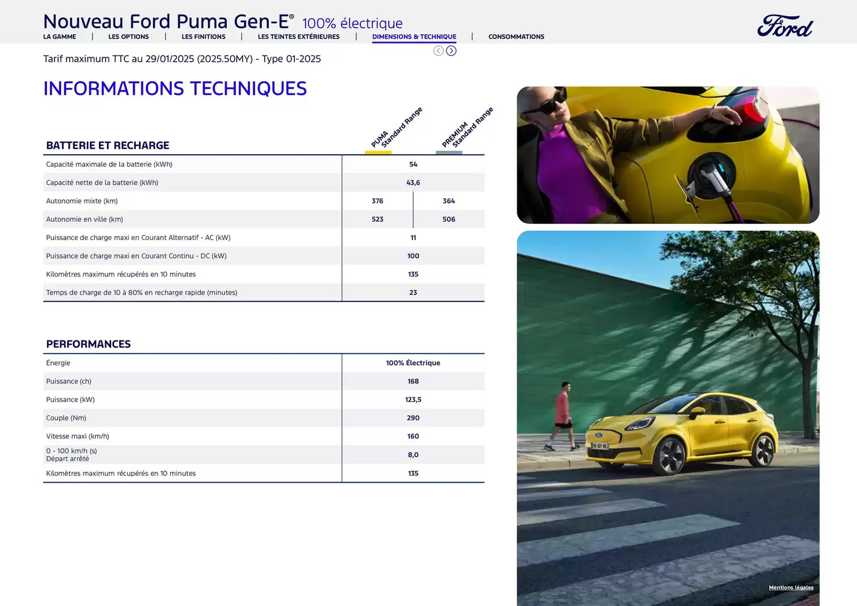Click grey bar under Premium Standard Range
This screenshot has height=606, width=857.
[x=449, y=153]
